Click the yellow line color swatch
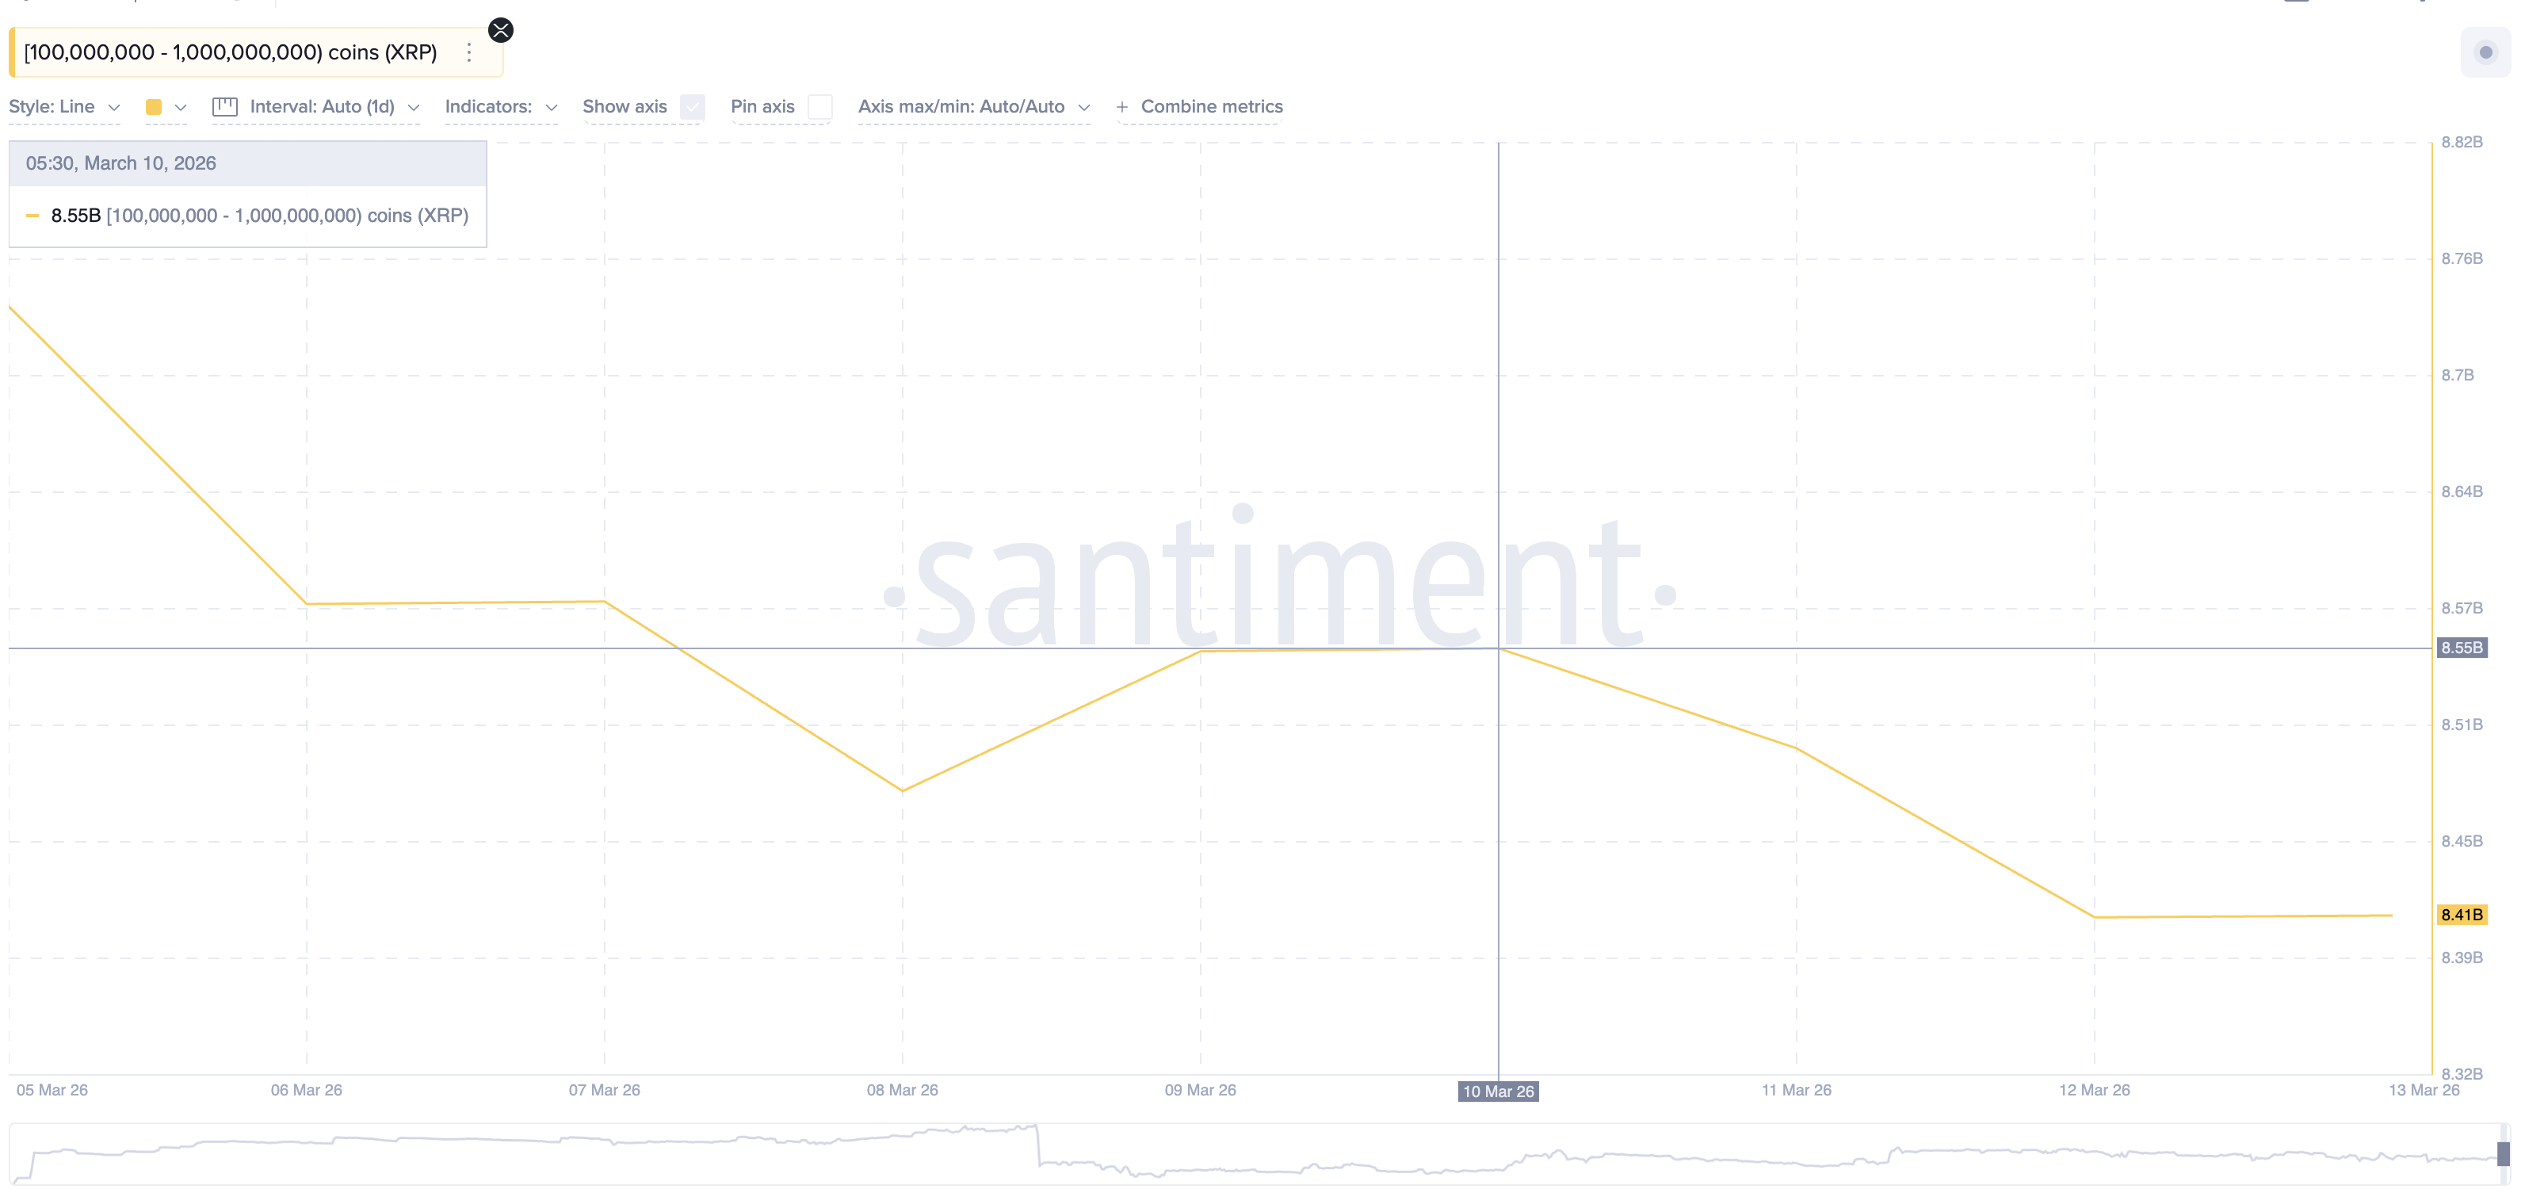Image resolution: width=2525 pixels, height=1189 pixels. (x=153, y=107)
